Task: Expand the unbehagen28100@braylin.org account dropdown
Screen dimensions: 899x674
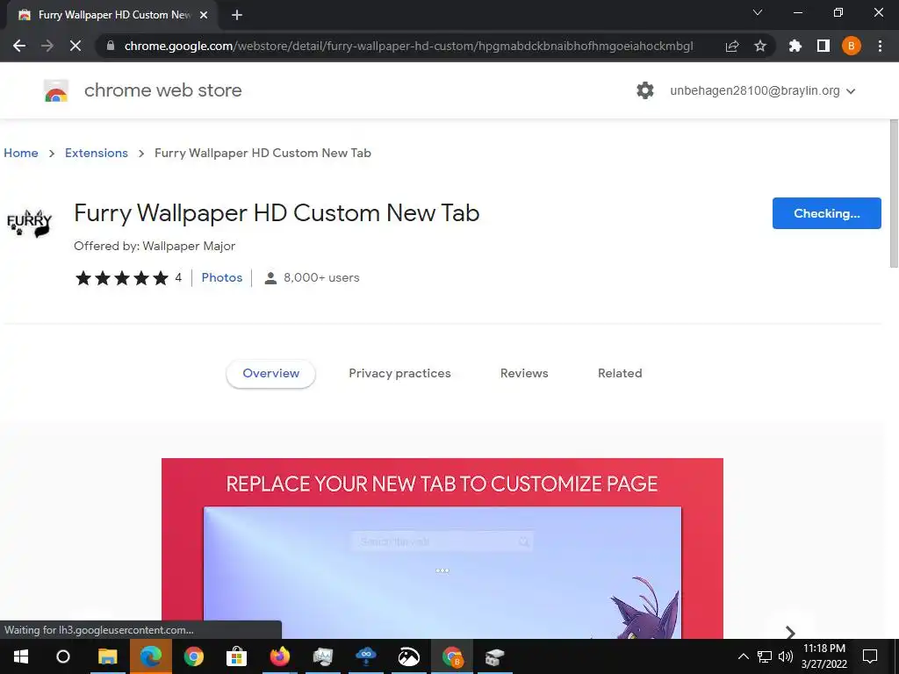Action: click(x=763, y=90)
